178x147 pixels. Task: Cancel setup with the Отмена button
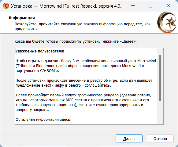pos(160,138)
